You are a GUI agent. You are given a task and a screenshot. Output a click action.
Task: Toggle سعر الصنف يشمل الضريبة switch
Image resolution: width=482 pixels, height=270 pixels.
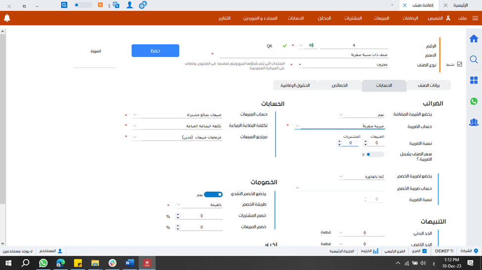click(375, 154)
